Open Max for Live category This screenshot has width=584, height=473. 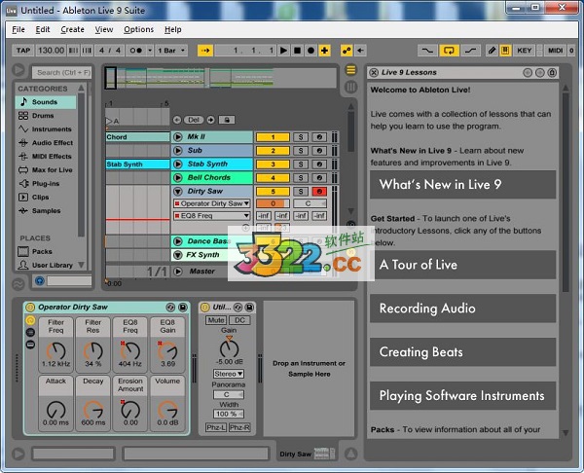[x=52, y=169]
